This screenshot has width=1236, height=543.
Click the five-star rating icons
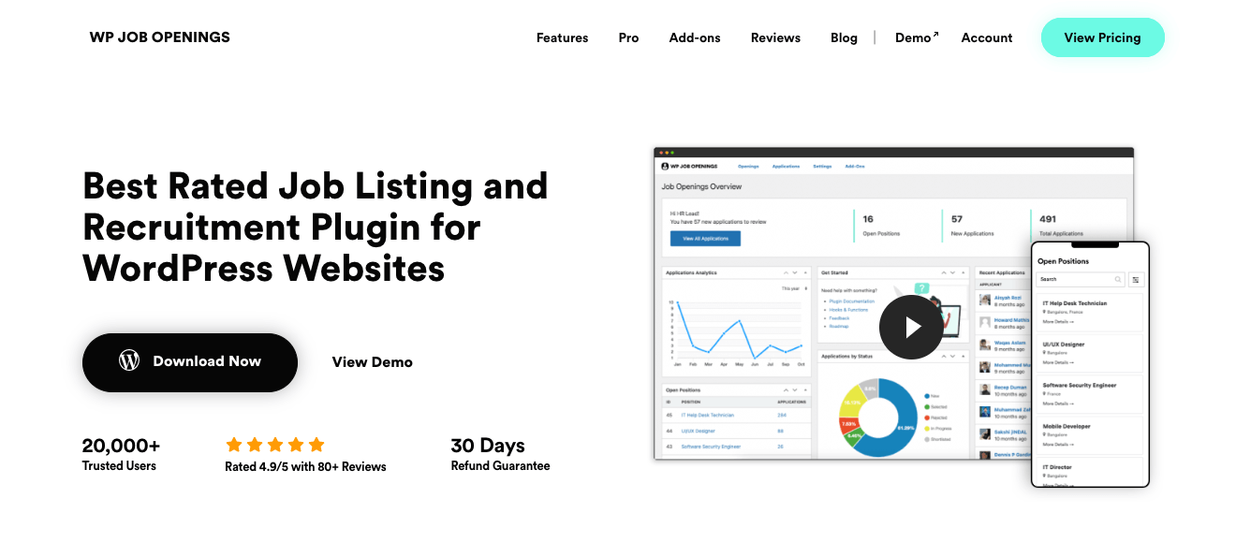click(x=275, y=445)
